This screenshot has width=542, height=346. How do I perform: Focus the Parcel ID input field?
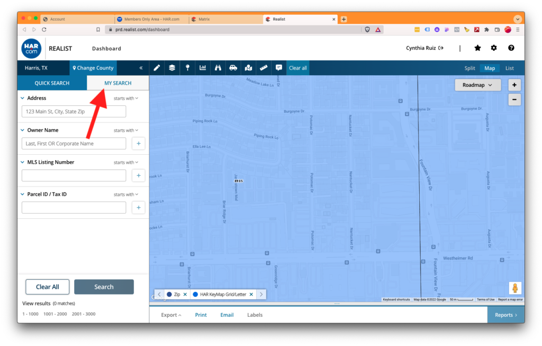point(74,208)
